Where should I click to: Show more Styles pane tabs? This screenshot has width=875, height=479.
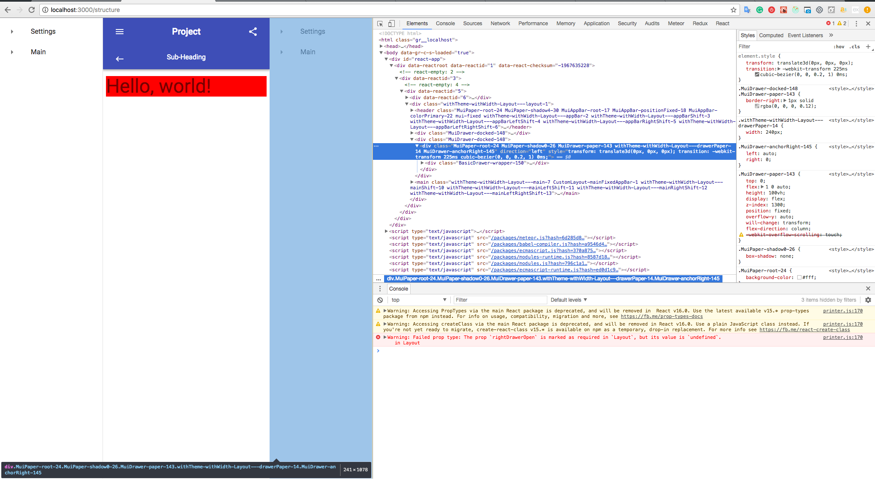click(x=831, y=35)
